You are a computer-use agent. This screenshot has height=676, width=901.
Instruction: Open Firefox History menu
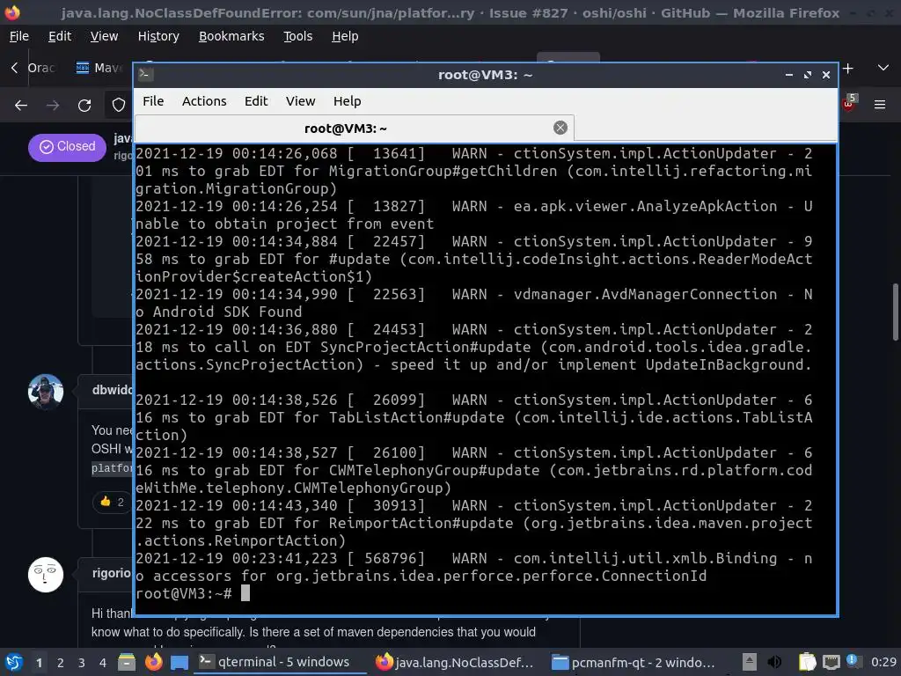(158, 36)
